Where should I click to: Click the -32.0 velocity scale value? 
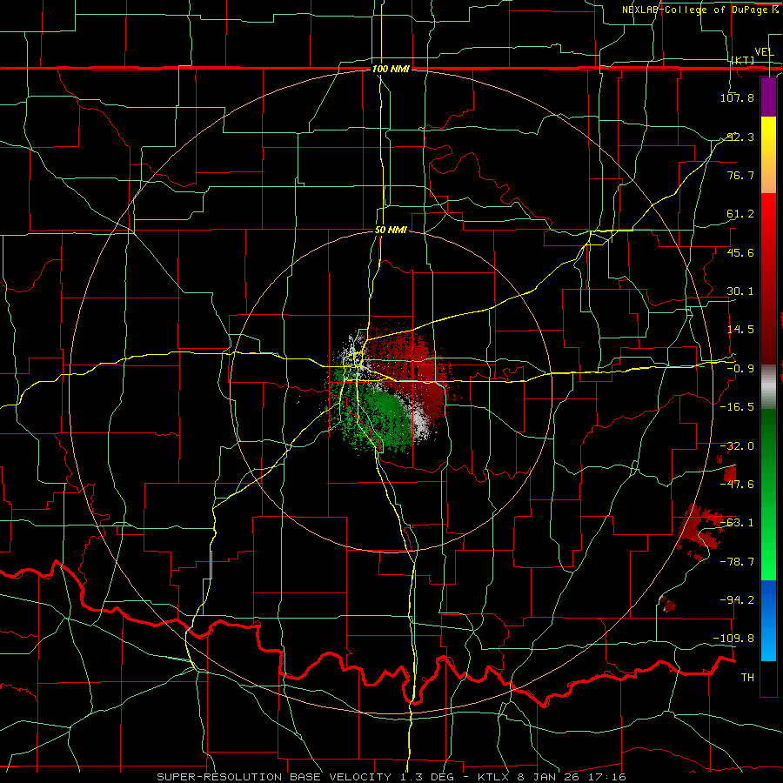[x=737, y=446]
